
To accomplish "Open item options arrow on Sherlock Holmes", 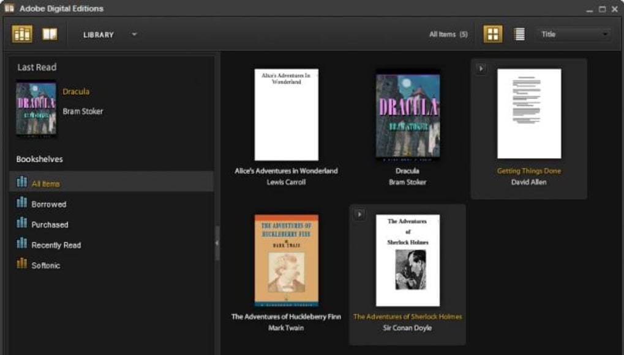I will [359, 214].
